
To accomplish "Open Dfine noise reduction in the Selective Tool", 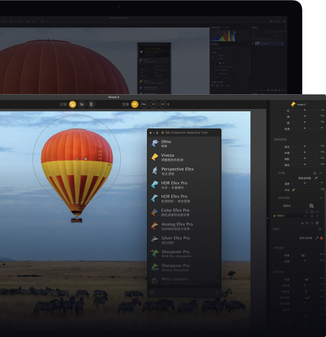I will point(184,143).
